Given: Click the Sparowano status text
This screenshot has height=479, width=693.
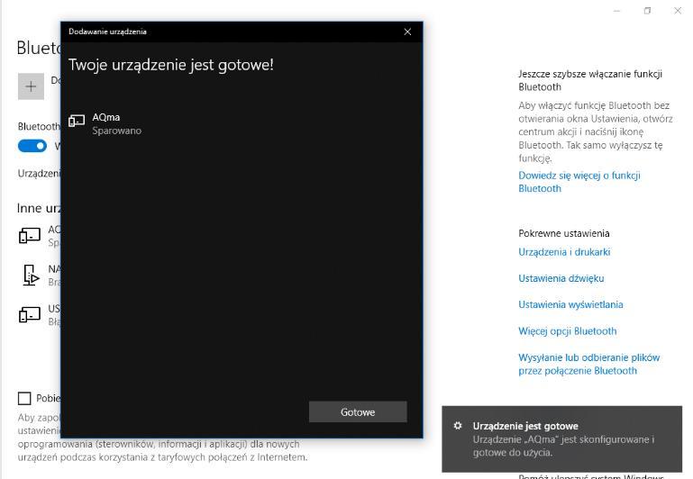Looking at the screenshot, I should coord(116,131).
